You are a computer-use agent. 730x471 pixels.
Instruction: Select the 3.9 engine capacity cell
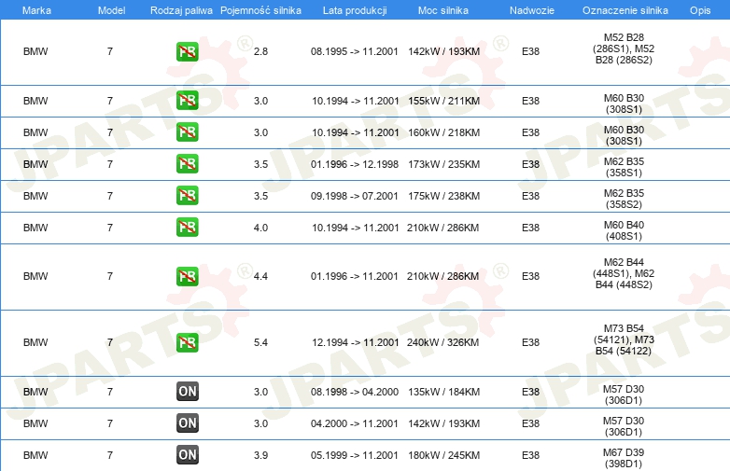point(260,455)
